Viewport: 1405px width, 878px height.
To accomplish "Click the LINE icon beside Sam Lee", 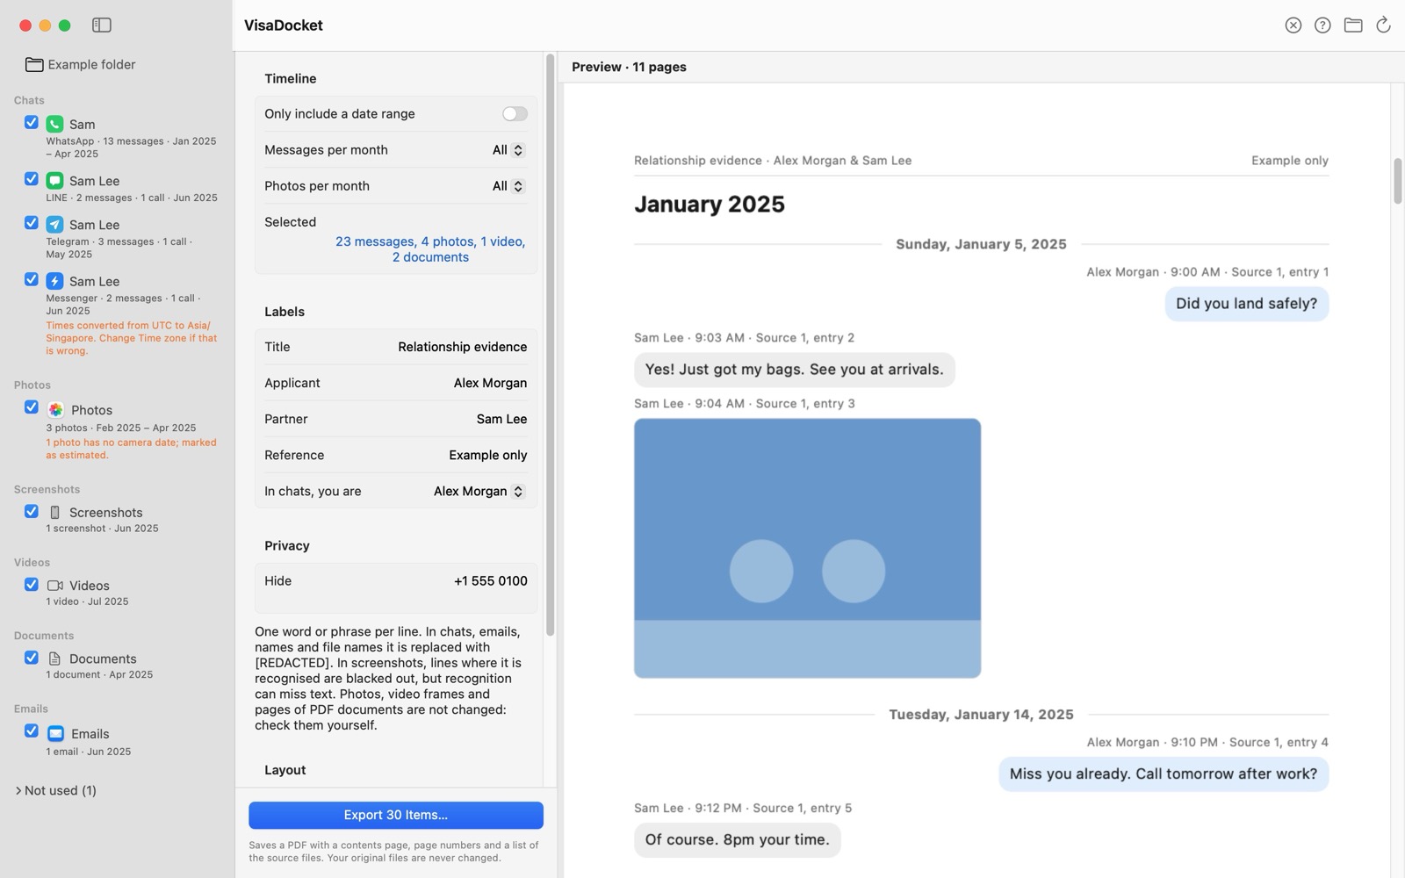I will click(54, 181).
